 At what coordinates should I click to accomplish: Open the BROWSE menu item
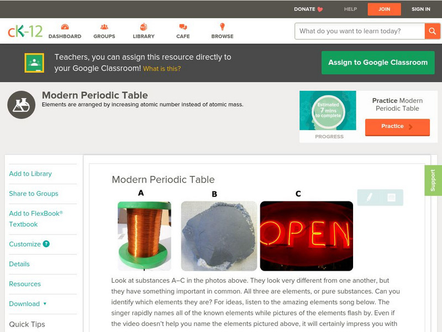click(x=223, y=37)
